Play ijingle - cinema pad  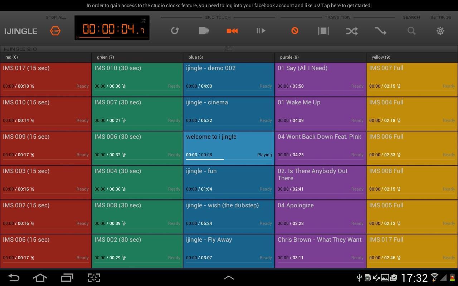pyautogui.click(x=229, y=114)
